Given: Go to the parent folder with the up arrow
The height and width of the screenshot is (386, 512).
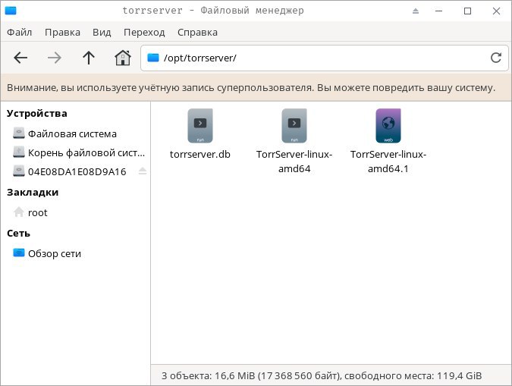Looking at the screenshot, I should pos(89,58).
